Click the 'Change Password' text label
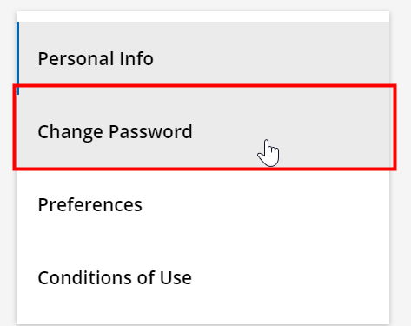Image resolution: width=411 pixels, height=326 pixels. coord(115,132)
